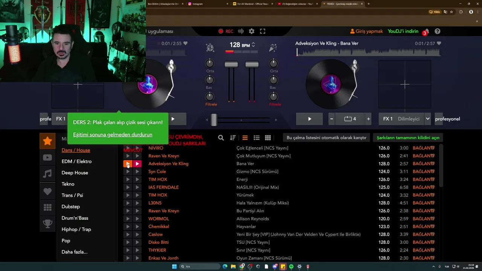Image resolution: width=482 pixels, height=271 pixels.
Task: Open the trophy sidebar icon
Action: point(47,224)
